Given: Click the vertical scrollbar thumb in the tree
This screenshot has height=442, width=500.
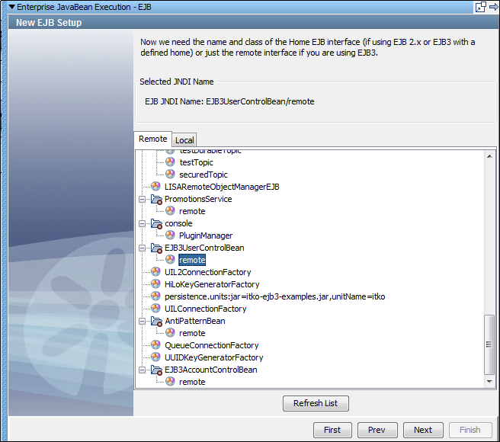Looking at the screenshot, I should [x=489, y=344].
